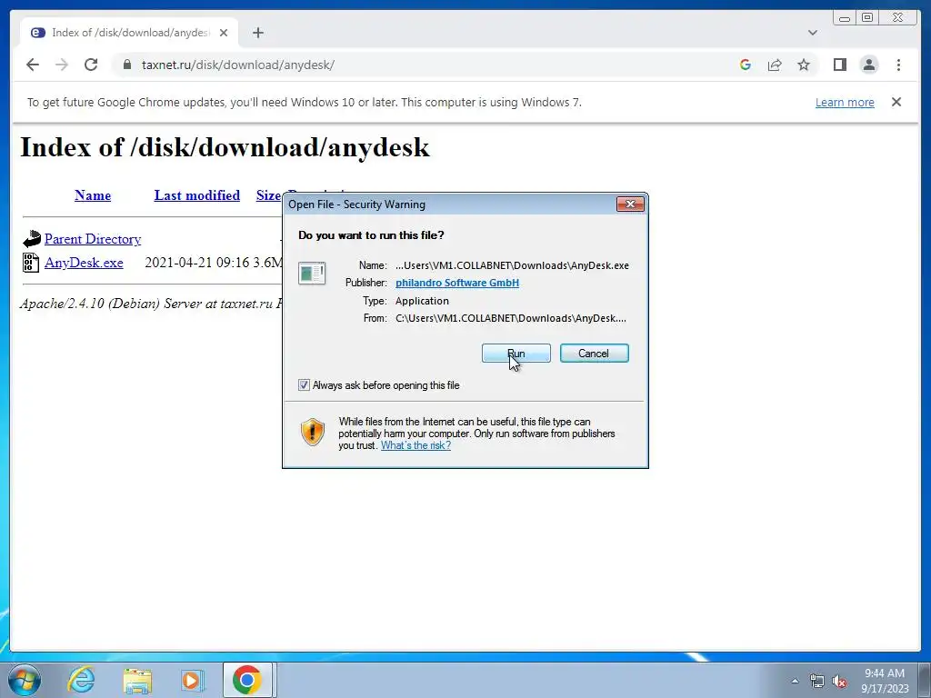Download the AnyDesk.exe link

click(84, 263)
